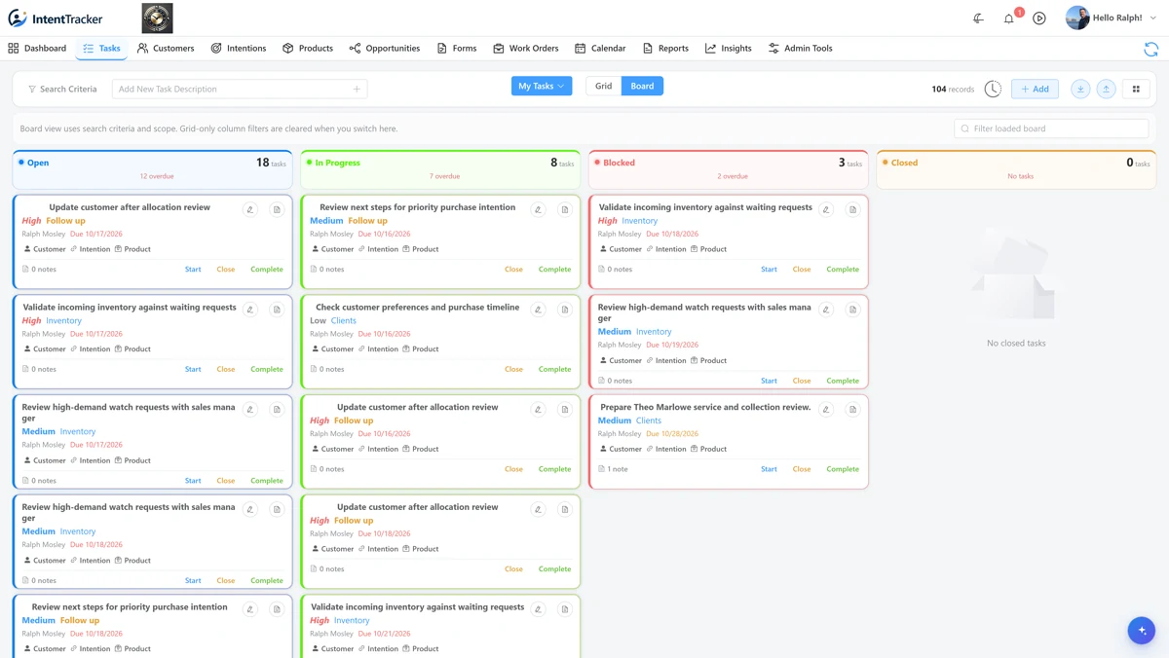Open notes icon on Blocked 'Review high-demand watch' card
1169x658 pixels.
(x=852, y=310)
